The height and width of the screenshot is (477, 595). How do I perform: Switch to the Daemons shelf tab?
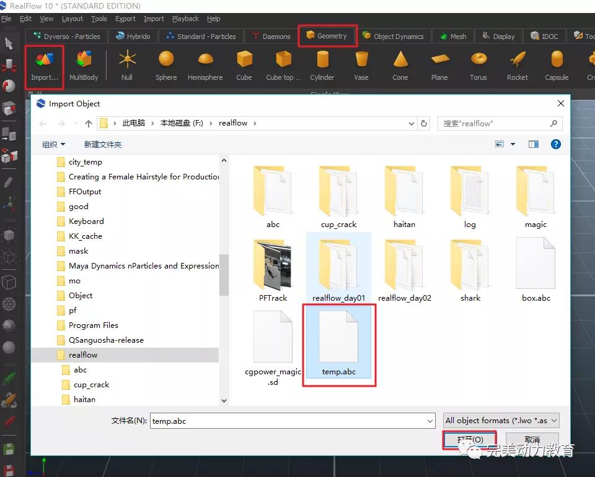click(x=270, y=36)
